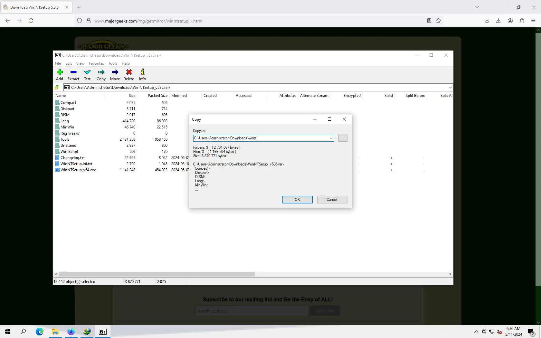Select the Changelog.txt file icon

[57, 158]
